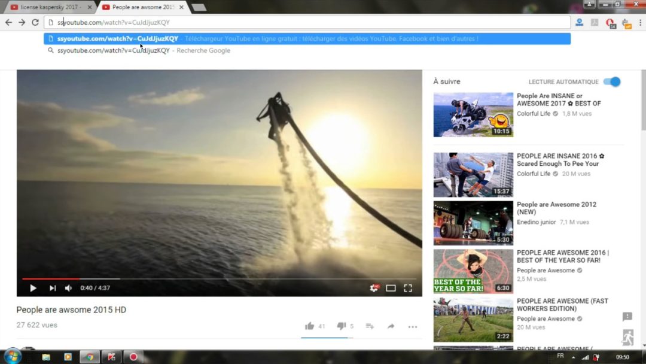The image size is (646, 364).
Task: Open the Adobe Acrobat extension icon
Action: [594, 22]
